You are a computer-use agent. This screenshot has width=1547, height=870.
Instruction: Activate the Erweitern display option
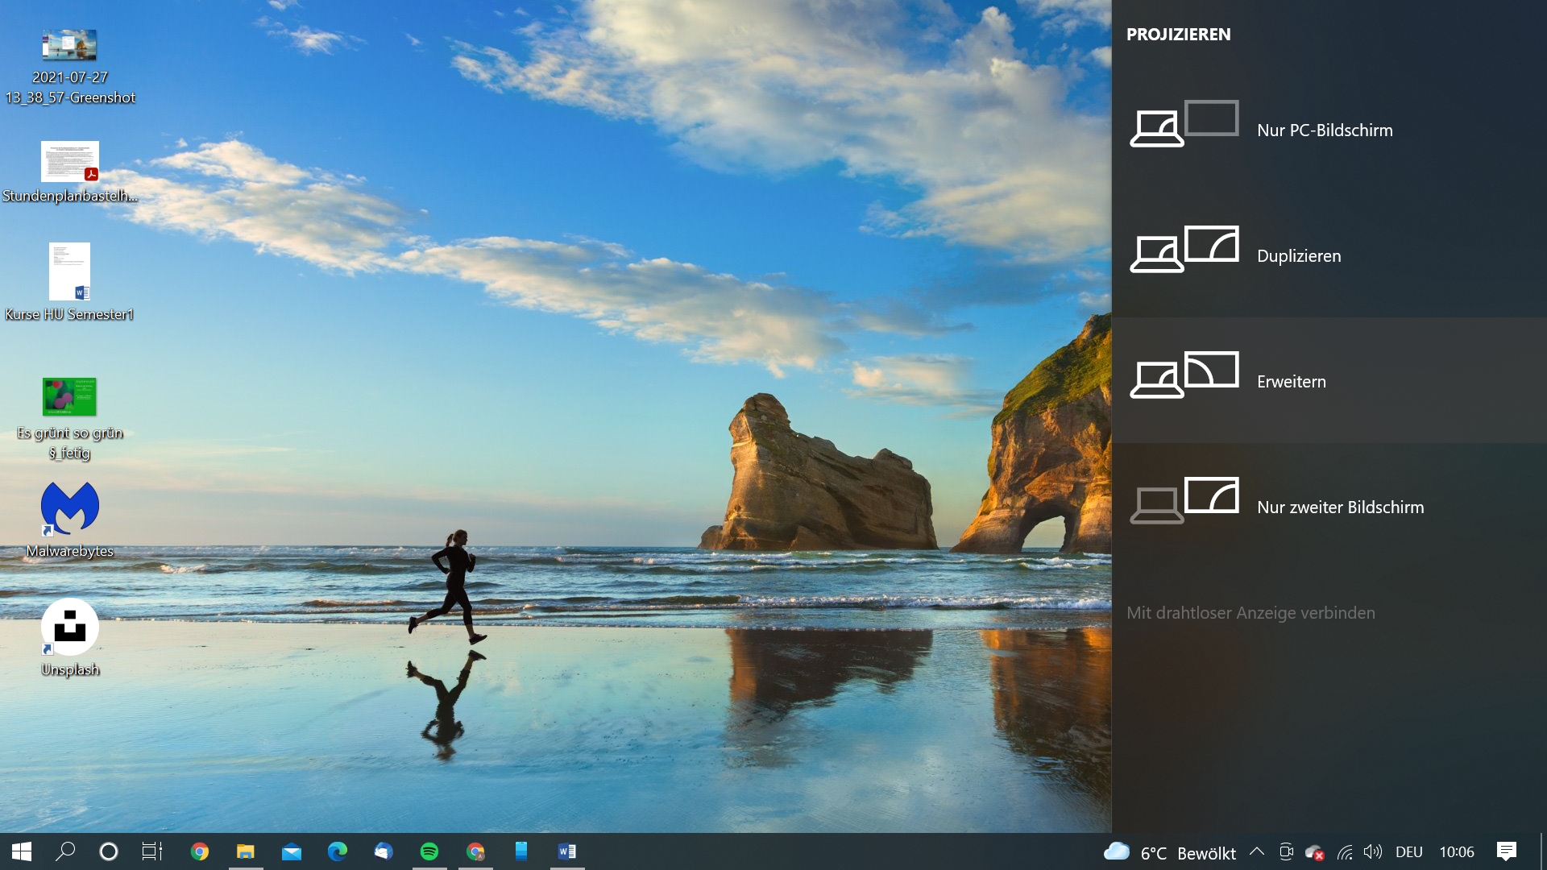(x=1291, y=381)
